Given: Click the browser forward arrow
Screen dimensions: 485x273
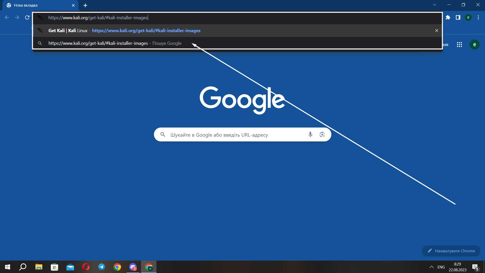Looking at the screenshot, I should [x=17, y=17].
